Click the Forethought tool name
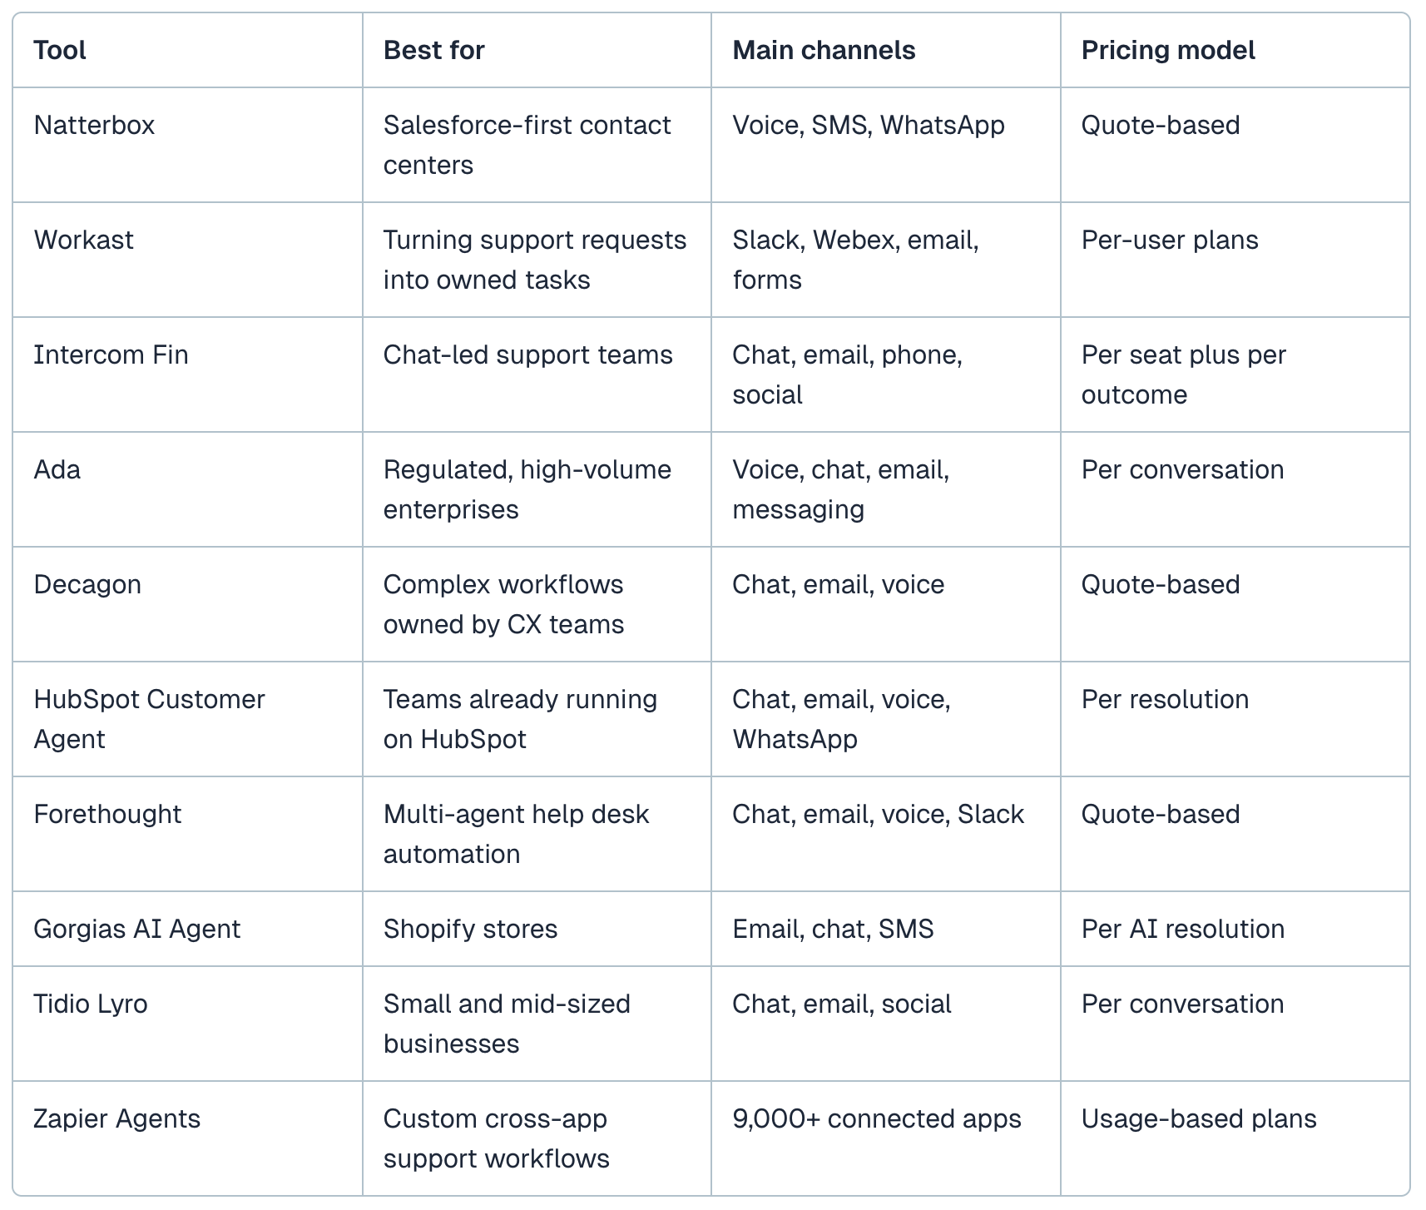The image size is (1426, 1210). 107,814
